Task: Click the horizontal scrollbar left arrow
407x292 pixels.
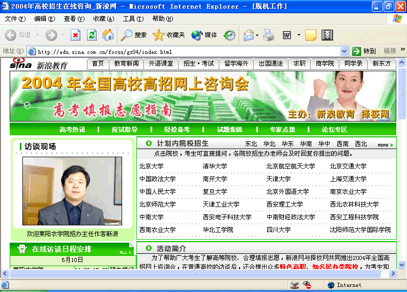Action: (x=5, y=273)
